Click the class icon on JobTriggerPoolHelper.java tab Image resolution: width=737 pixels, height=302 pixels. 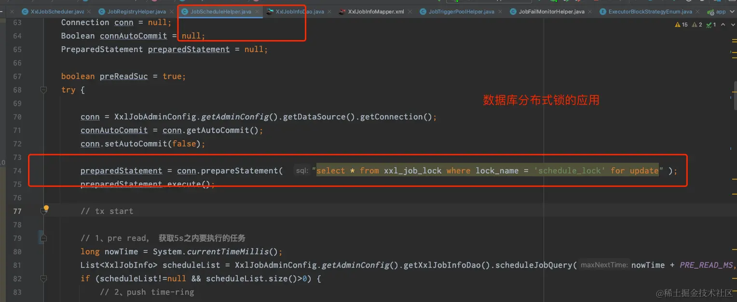pyautogui.click(x=423, y=12)
